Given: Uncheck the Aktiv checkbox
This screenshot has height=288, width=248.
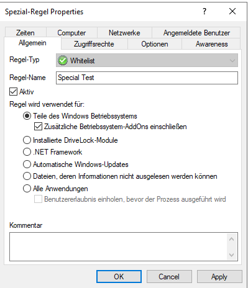Looking at the screenshot, I should click(x=13, y=91).
